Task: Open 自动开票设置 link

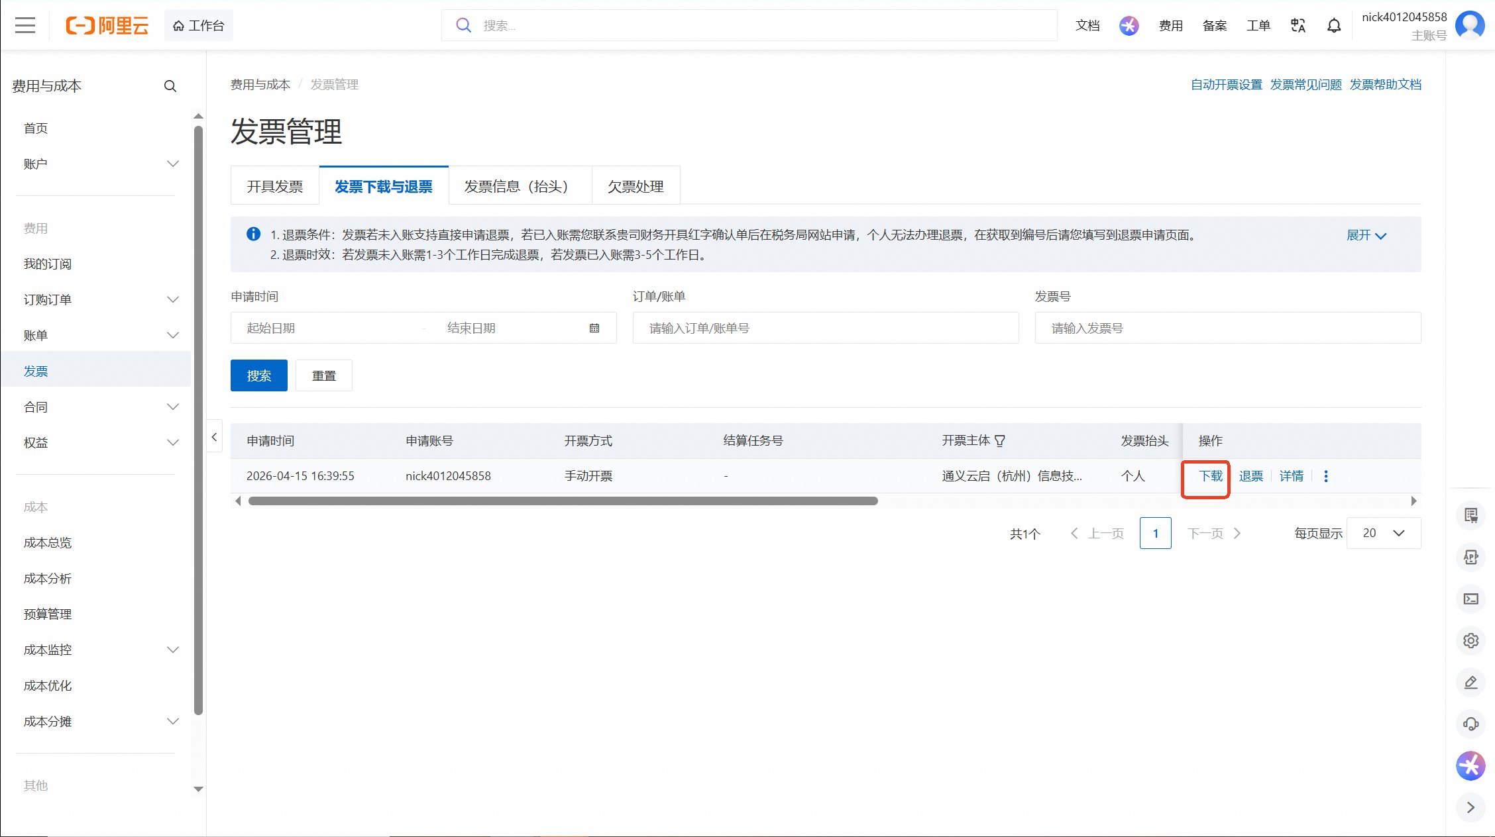Action: pyautogui.click(x=1227, y=85)
